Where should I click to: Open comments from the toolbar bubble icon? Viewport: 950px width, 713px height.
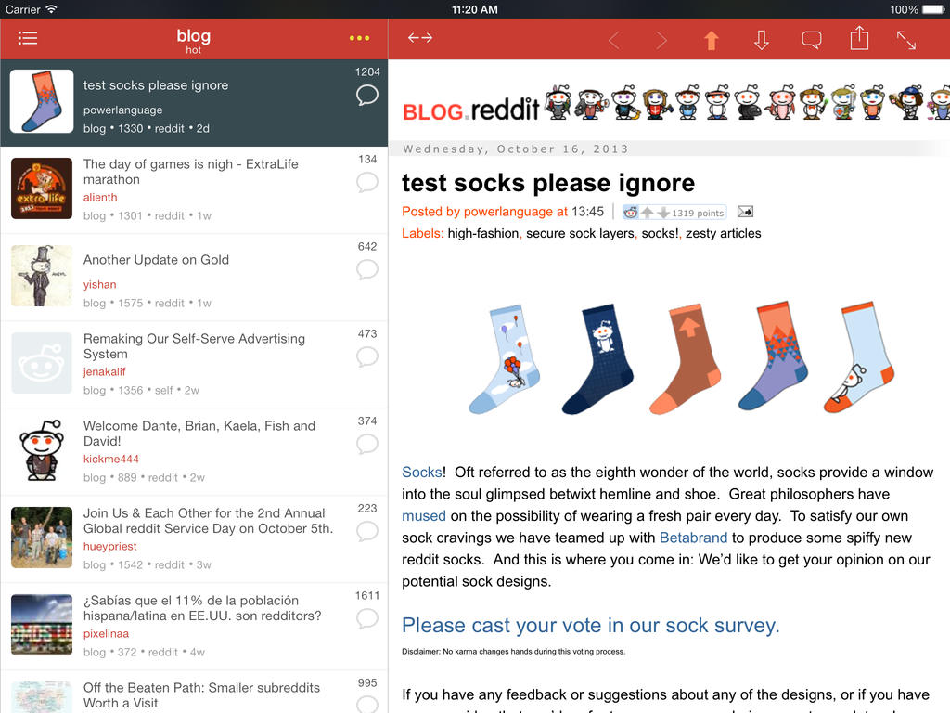[811, 40]
